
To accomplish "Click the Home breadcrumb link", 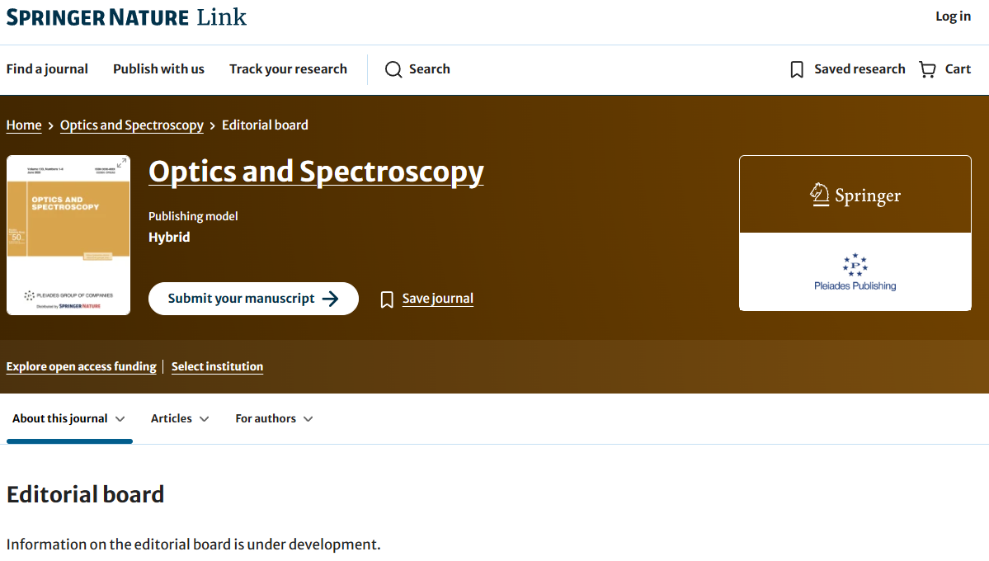I will click(24, 125).
